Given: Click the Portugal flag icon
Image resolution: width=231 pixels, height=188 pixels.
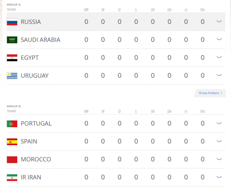Looking at the screenshot, I should [12, 124].
